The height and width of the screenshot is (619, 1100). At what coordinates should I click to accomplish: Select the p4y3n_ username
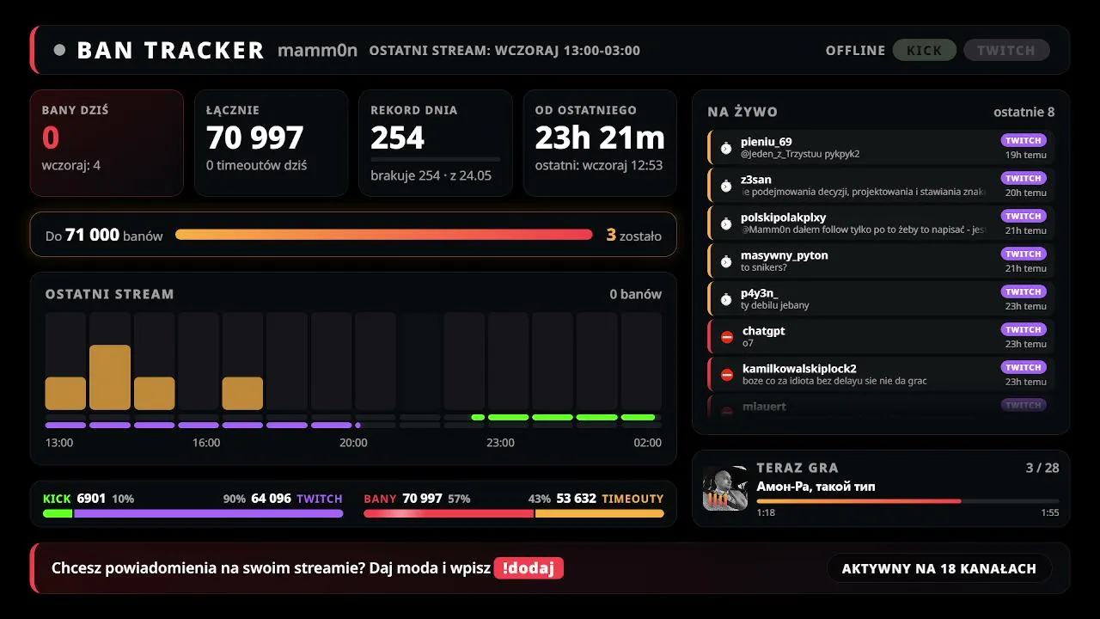(760, 293)
